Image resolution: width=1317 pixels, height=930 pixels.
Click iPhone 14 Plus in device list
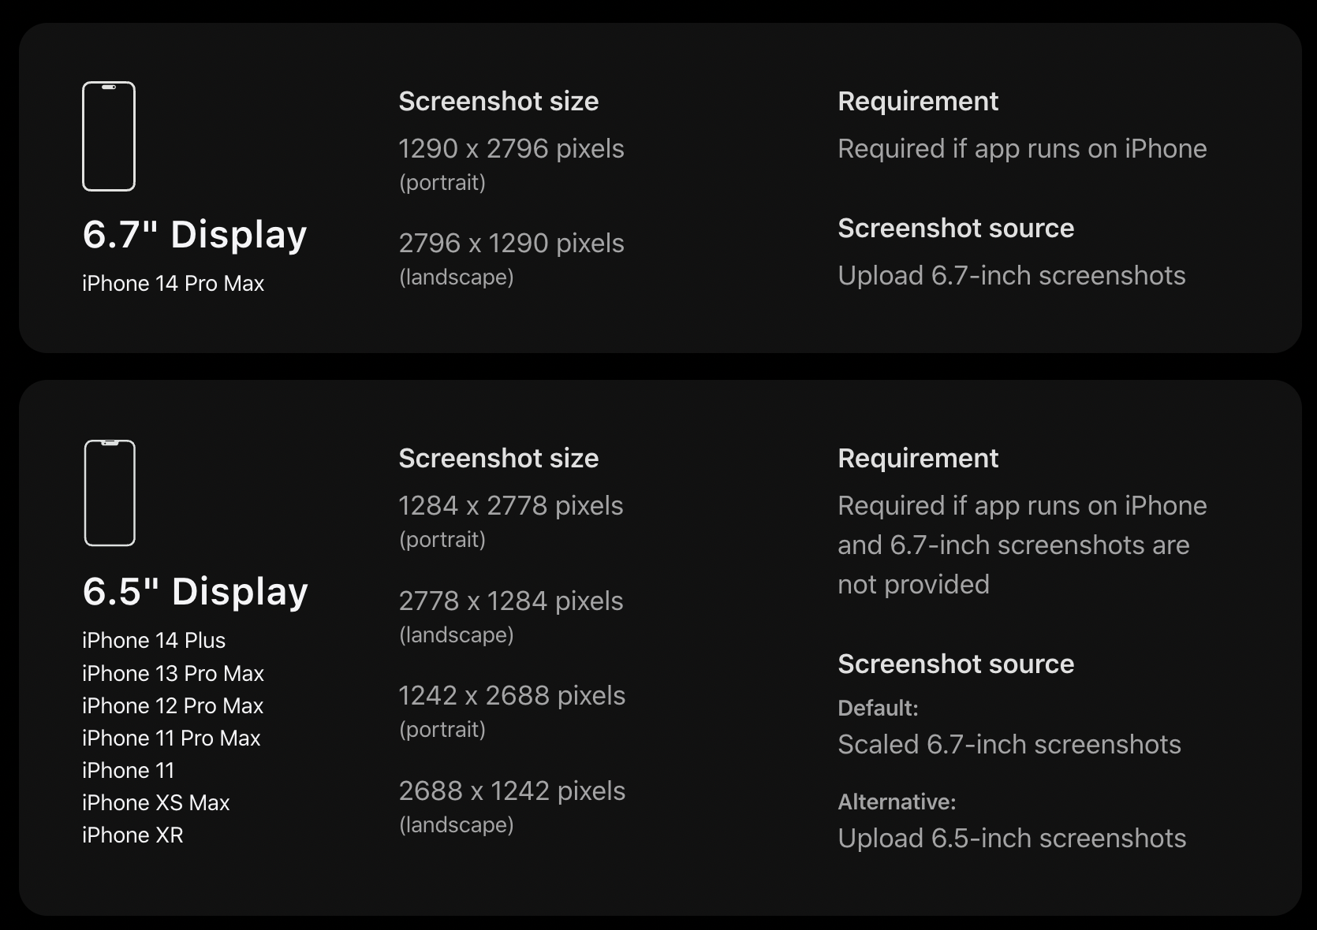[x=154, y=641]
